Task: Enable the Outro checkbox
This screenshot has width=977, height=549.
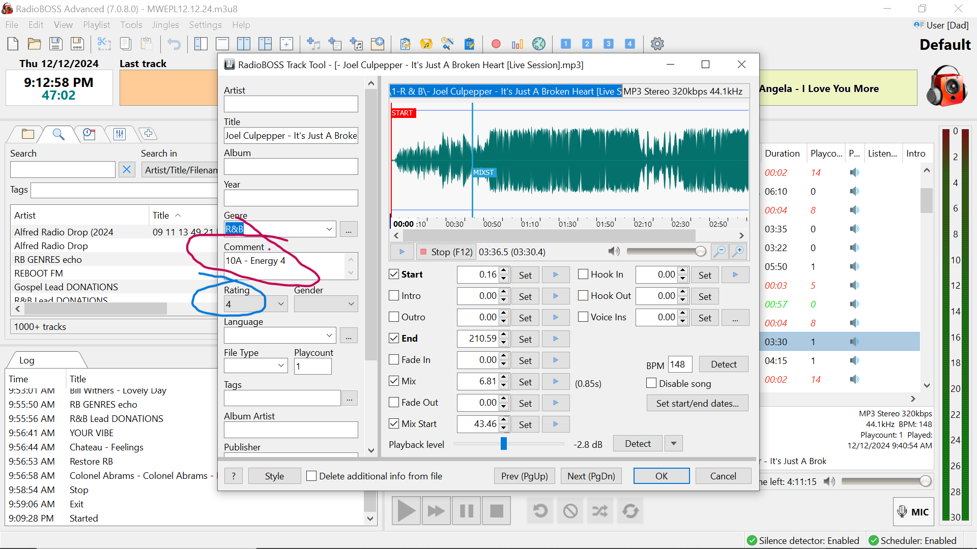Action: click(x=394, y=317)
